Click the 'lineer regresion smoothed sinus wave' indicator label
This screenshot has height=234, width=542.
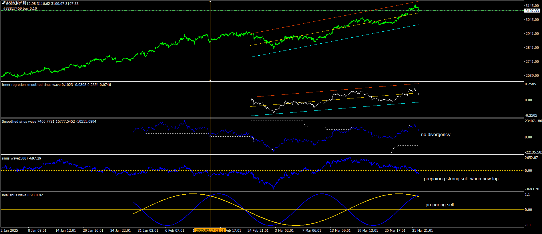click(x=56, y=85)
